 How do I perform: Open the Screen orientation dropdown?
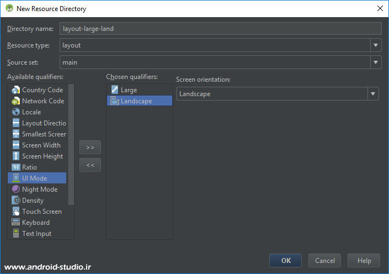[x=373, y=94]
